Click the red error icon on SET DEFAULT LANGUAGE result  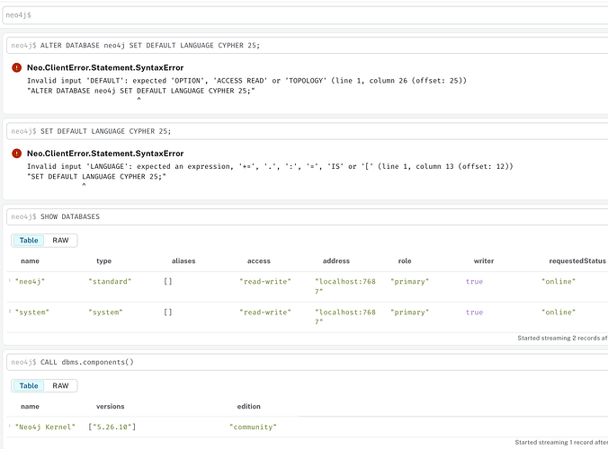click(x=17, y=154)
